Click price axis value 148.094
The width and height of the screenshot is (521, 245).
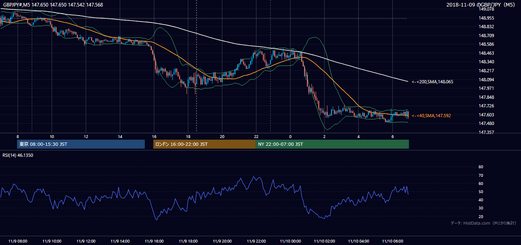click(x=487, y=80)
